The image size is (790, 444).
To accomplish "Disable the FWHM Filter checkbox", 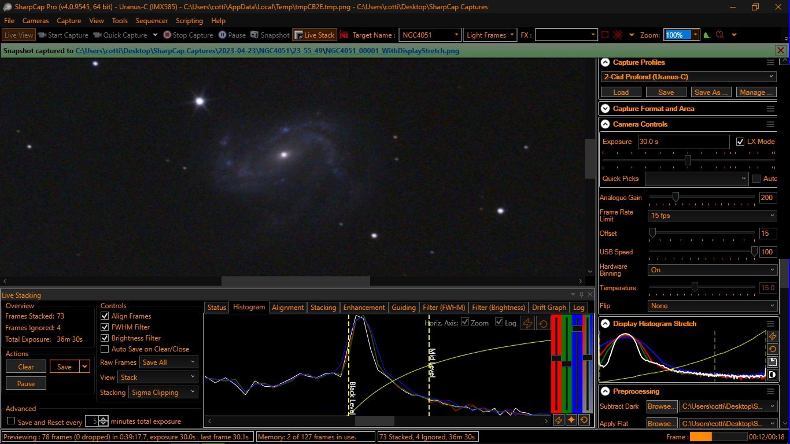I will 105,327.
